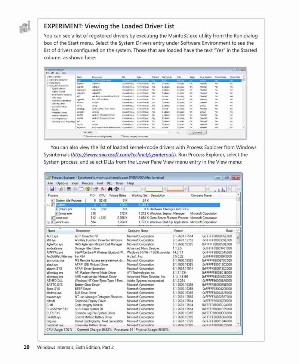The width and height of the screenshot is (299, 364).
Task: Open the View menu in Process Explorer
Action: click(x=75, y=183)
